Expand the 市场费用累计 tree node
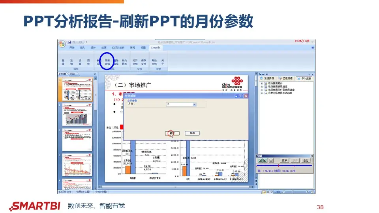The height and width of the screenshot is (213, 379). pos(261,83)
